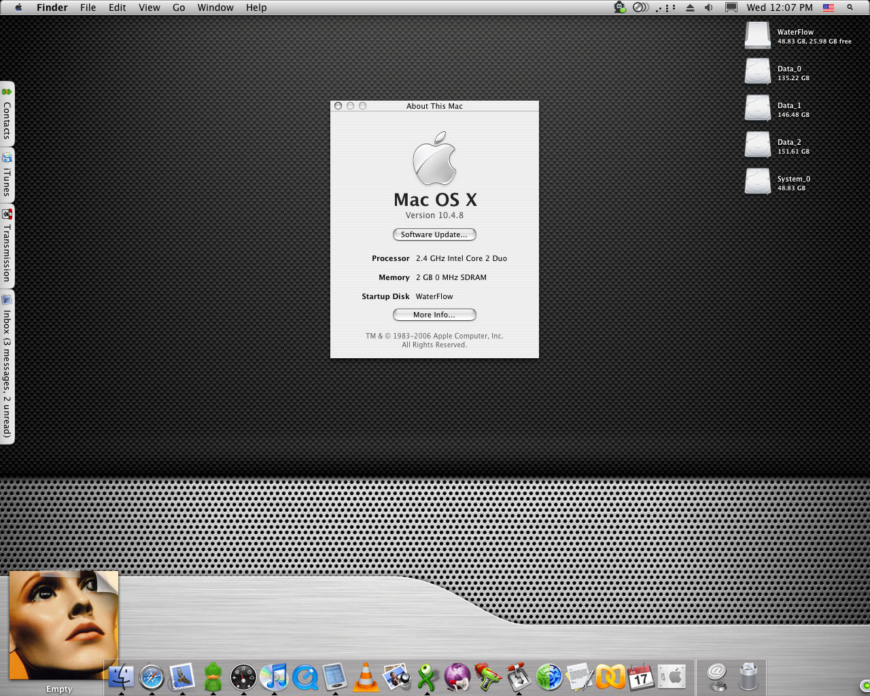Screen dimensions: 870x696
Task: Open volume speaker menu bar icon
Action: coord(709,7)
